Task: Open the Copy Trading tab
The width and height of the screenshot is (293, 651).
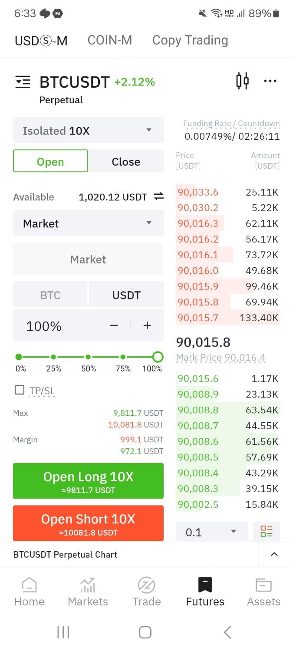Action: pos(190,40)
